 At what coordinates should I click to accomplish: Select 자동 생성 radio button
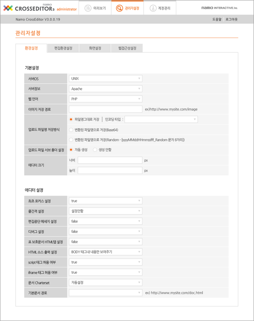pyautogui.click(x=71, y=150)
